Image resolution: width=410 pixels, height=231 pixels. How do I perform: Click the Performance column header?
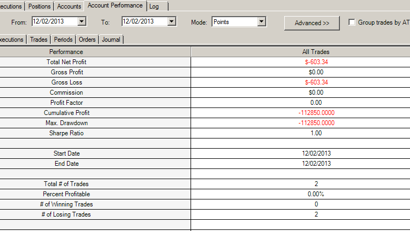pos(66,52)
